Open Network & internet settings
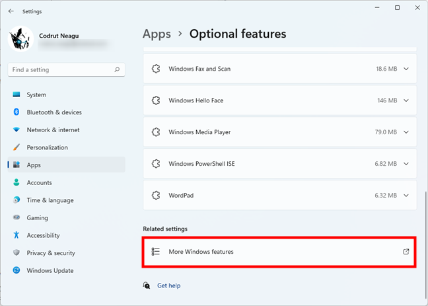 (x=66, y=130)
